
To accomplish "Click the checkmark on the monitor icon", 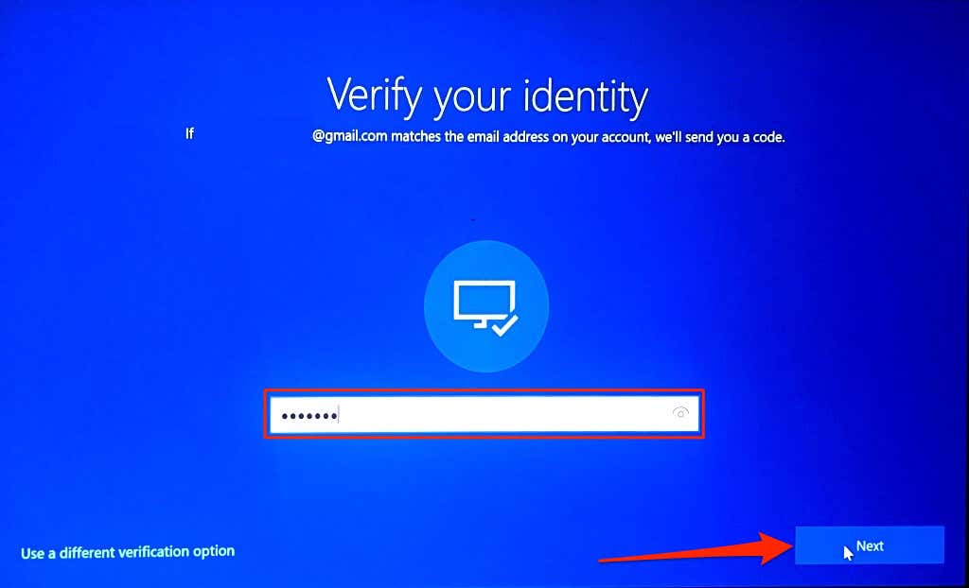I will pyautogui.click(x=505, y=325).
